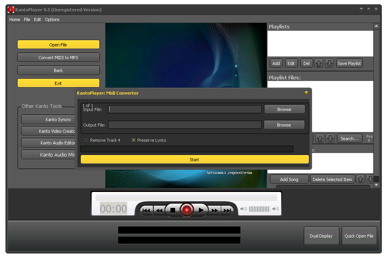The image size is (392, 264).
Task: Click Convert MIDI to MP3
Action: (58, 58)
